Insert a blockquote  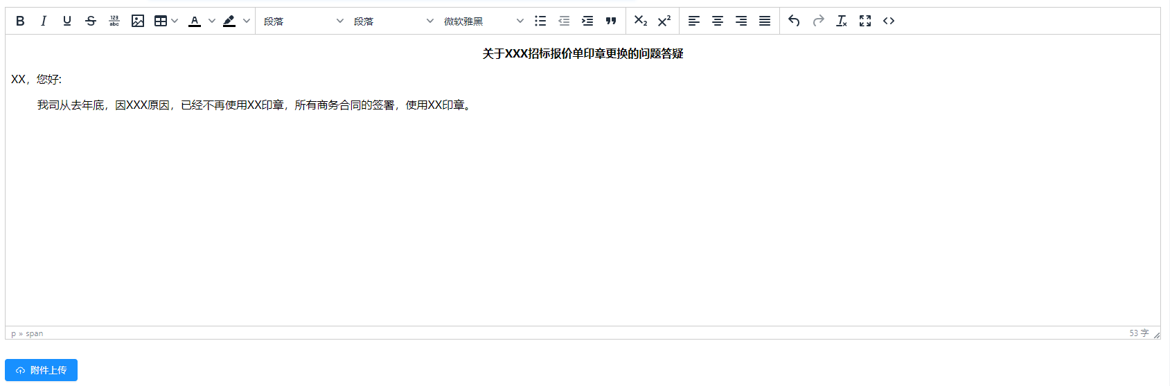pos(611,21)
